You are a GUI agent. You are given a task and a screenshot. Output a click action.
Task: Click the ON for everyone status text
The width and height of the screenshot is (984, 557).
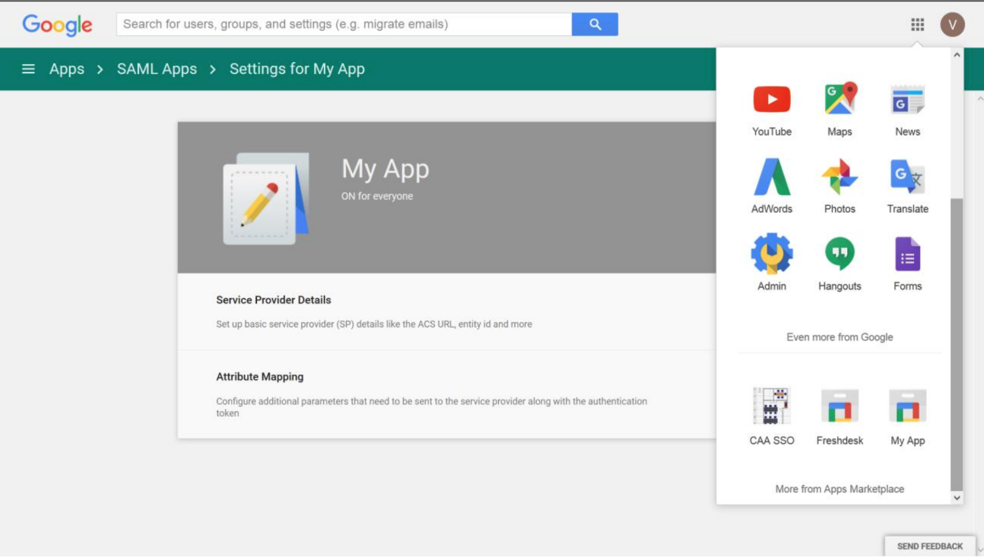pyautogui.click(x=377, y=196)
